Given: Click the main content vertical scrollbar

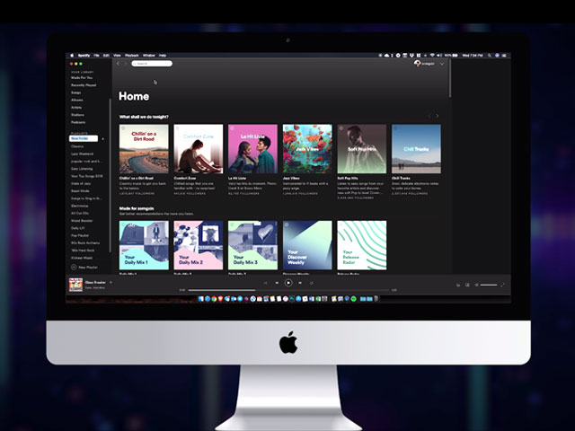Looking at the screenshot, I should (450, 78).
